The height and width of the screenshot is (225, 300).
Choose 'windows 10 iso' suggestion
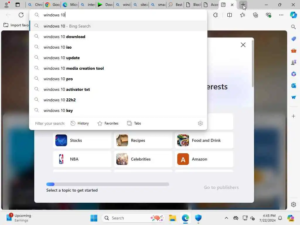(x=118, y=47)
